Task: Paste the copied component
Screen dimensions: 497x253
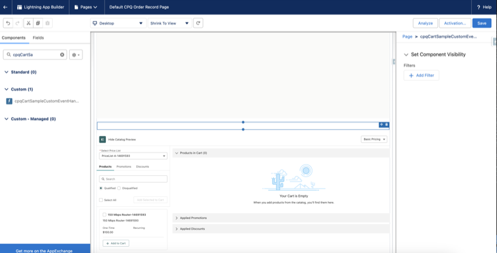Action: click(48, 23)
